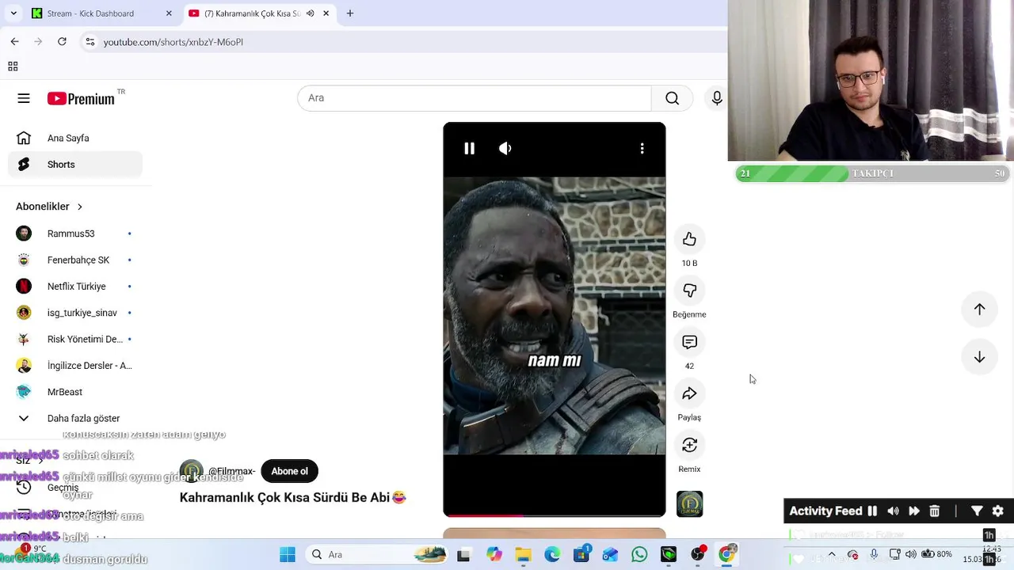Image resolution: width=1014 pixels, height=570 pixels.
Task: Go to Ana Sayfa in the sidebar
Action: point(75,138)
